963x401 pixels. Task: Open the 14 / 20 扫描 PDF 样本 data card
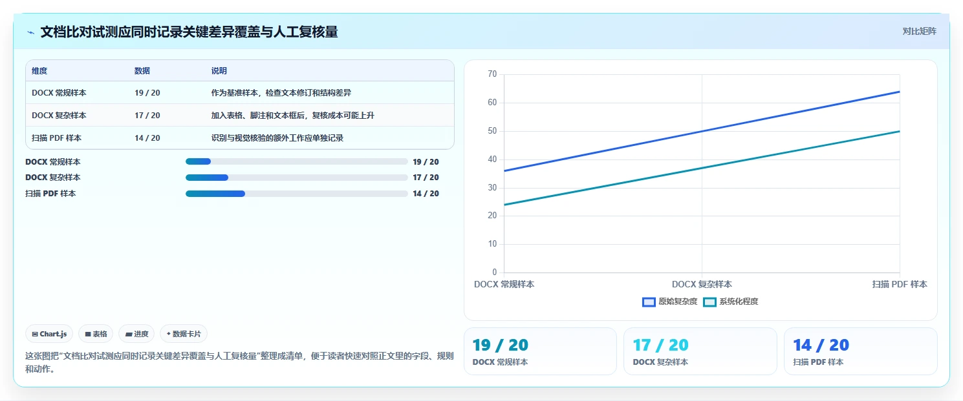pyautogui.click(x=860, y=351)
